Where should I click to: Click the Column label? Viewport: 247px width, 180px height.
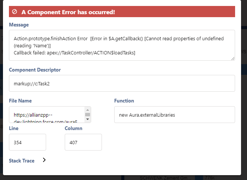(x=73, y=128)
